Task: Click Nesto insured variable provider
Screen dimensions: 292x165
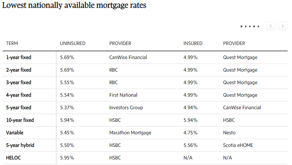Action: pyautogui.click(x=229, y=133)
